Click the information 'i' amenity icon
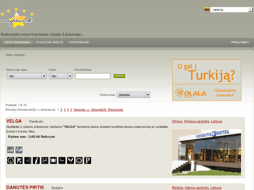The width and height of the screenshot is (254, 190). pyautogui.click(x=36, y=160)
